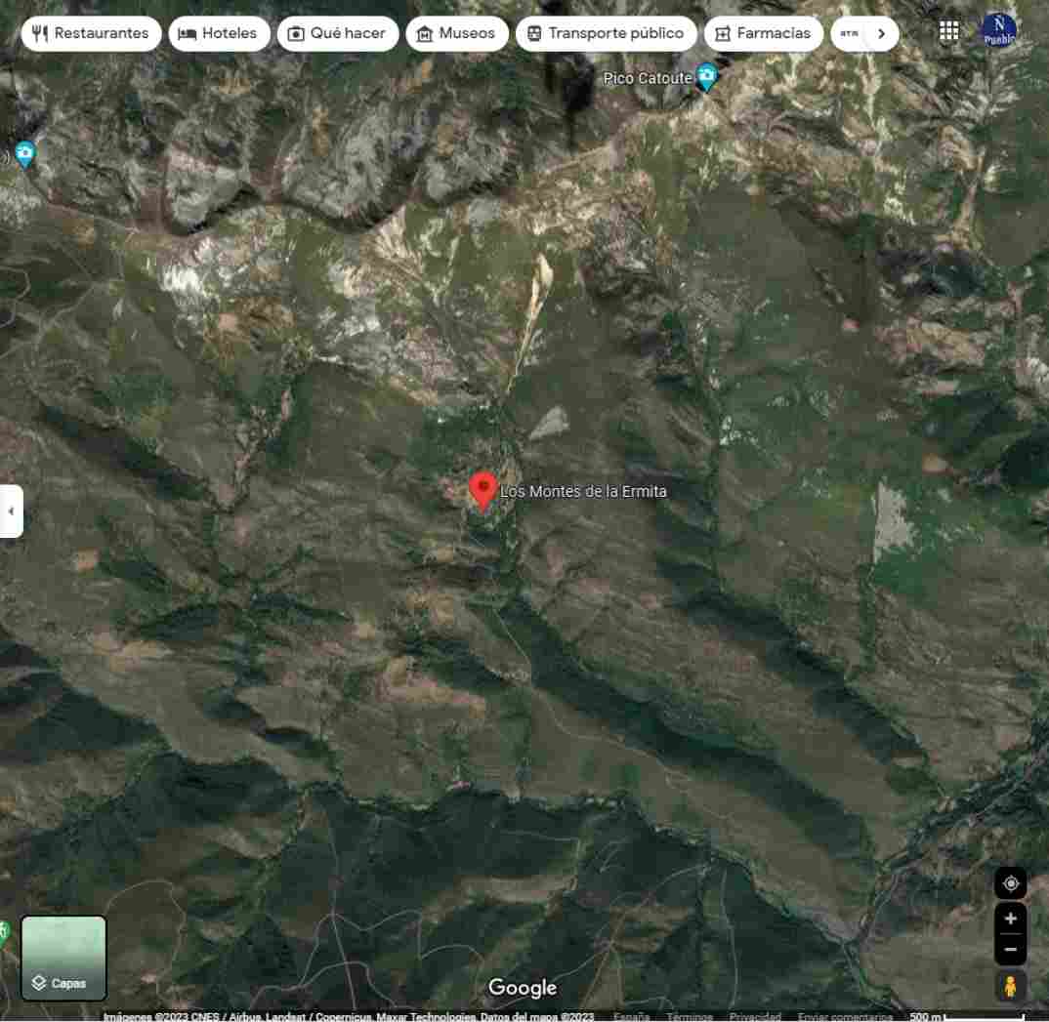1049x1022 pixels.
Task: Activate Street View pegman icon
Action: click(1010, 985)
